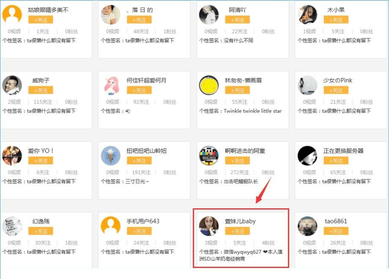Open the avatar of 少女のPink
This screenshot has width=389, height=279.
[x=307, y=86]
